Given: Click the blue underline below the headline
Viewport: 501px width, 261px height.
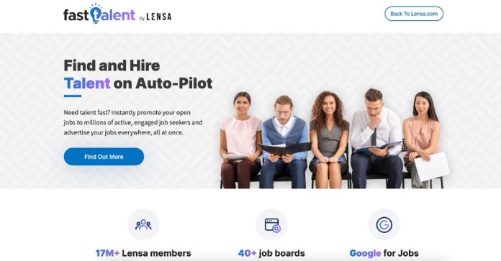Looking at the screenshot, I should point(73,96).
